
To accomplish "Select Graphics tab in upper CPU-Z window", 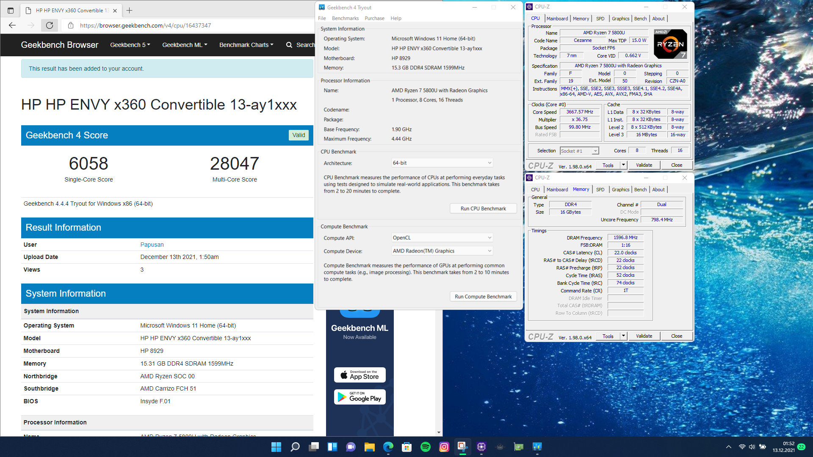I will pyautogui.click(x=620, y=19).
